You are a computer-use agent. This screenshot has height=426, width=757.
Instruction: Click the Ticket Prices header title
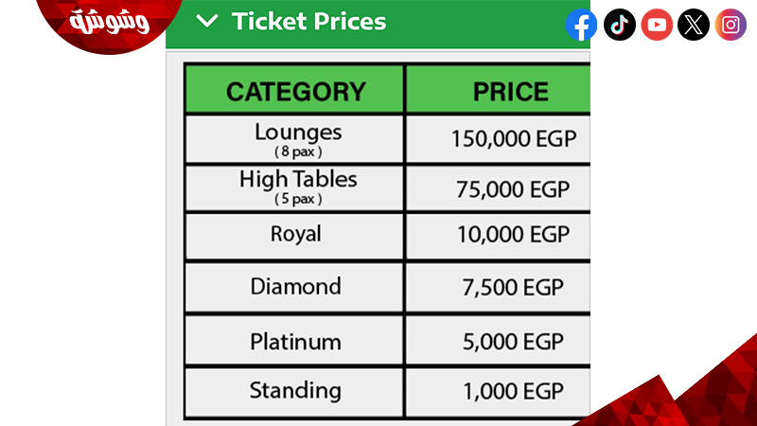pos(309,21)
